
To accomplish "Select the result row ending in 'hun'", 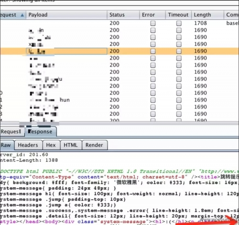I will pos(119,100).
